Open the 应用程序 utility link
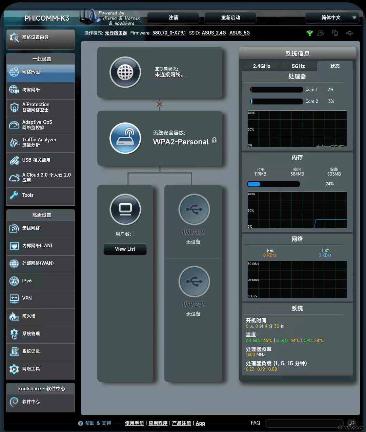Viewport: 366px width, 432px height. 158,423
